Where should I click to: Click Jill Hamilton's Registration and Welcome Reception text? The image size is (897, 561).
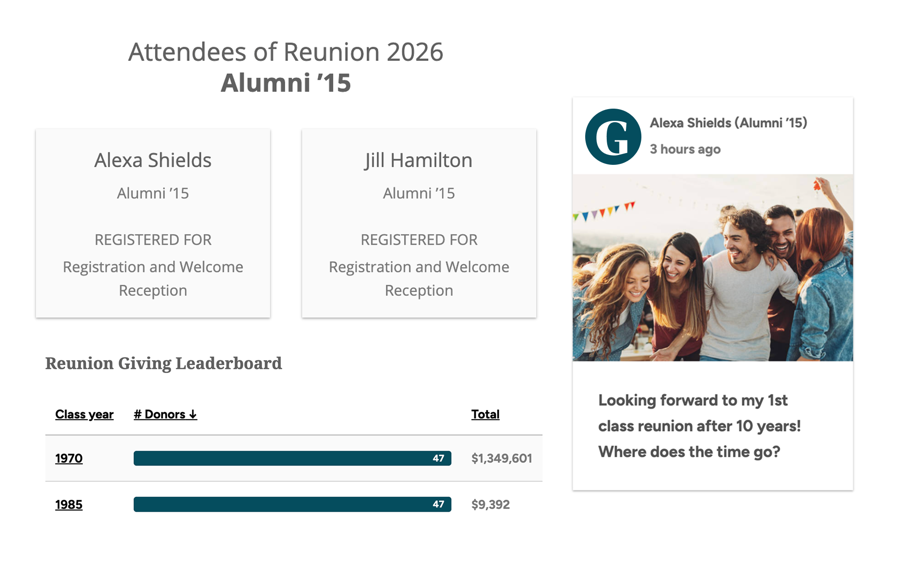[419, 279]
